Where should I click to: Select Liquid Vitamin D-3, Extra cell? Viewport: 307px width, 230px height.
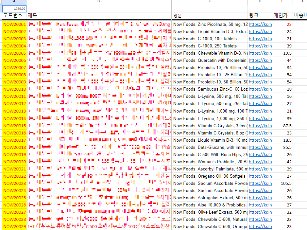(210, 31)
